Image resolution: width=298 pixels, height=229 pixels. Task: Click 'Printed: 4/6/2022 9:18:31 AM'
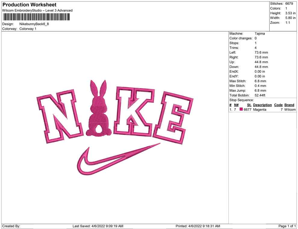click(x=198, y=226)
